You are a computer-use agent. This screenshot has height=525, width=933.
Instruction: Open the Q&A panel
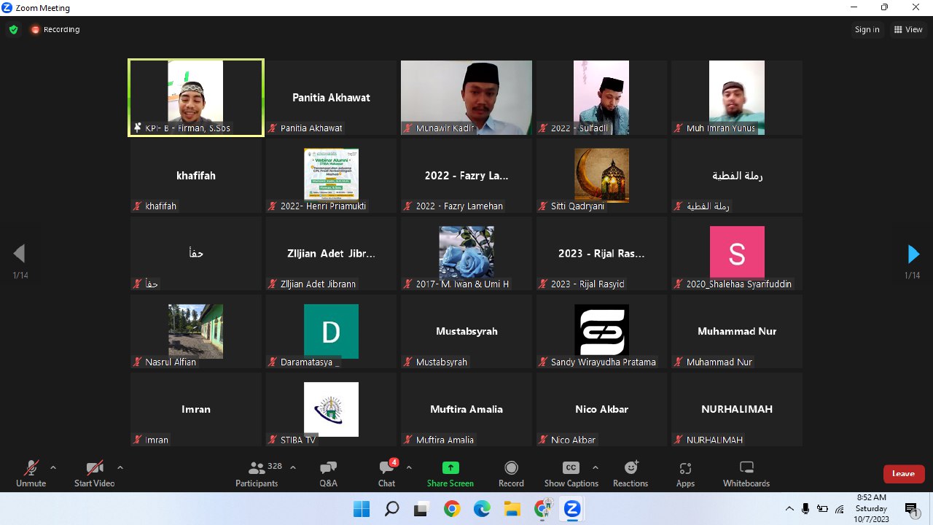pos(328,472)
